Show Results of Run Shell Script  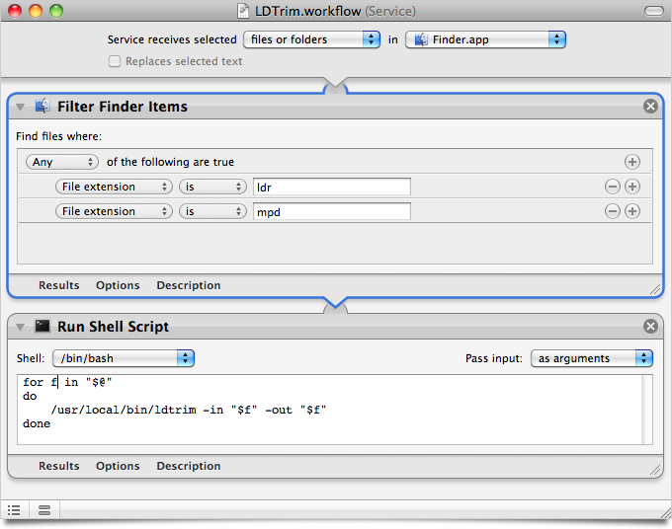(59, 466)
